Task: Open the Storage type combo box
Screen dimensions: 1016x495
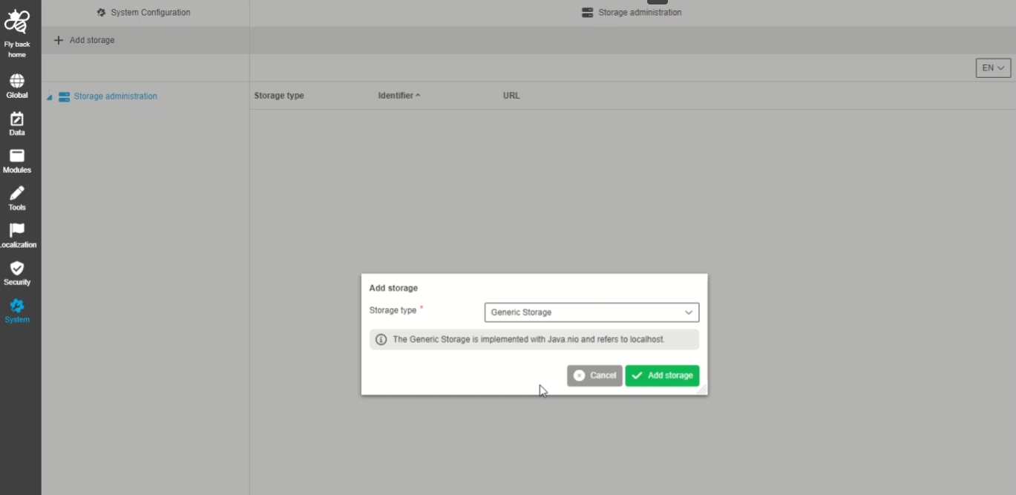Action: 591,312
